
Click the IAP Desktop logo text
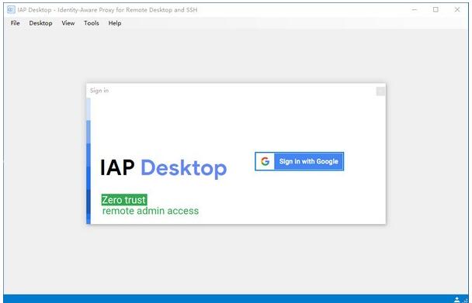pos(163,167)
